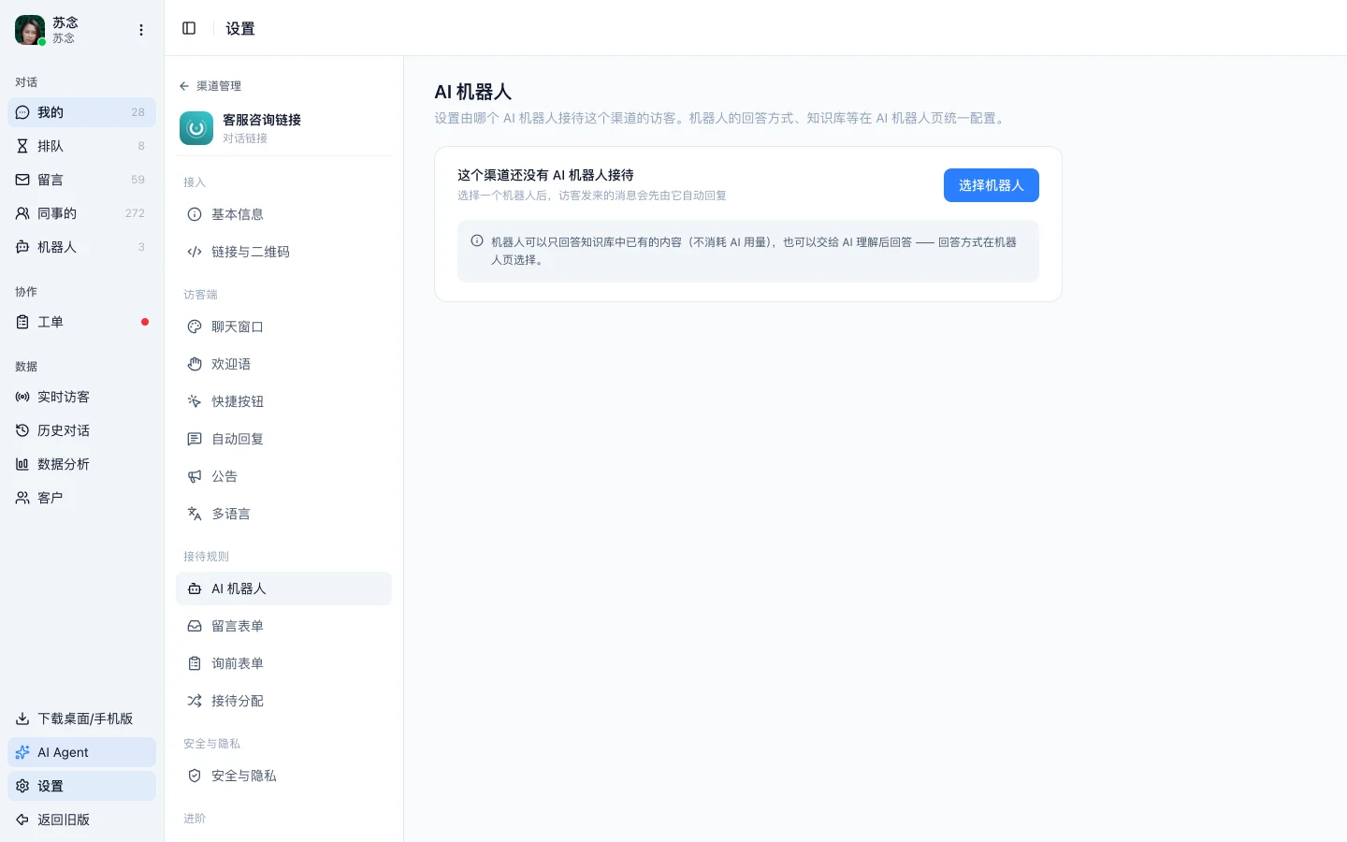Open 自动回复 settings page
This screenshot has width=1347, height=842.
283,439
